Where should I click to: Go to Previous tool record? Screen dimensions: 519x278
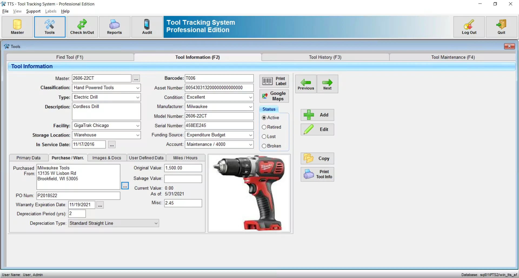pos(306,84)
